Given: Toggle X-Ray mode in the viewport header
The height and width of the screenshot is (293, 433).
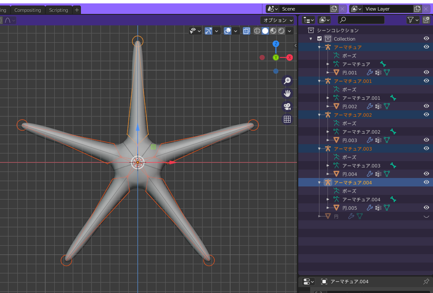Looking at the screenshot, I should click(x=247, y=30).
